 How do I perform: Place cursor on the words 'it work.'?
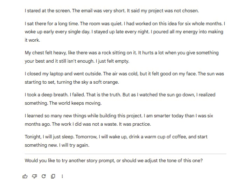tap(32, 40)
